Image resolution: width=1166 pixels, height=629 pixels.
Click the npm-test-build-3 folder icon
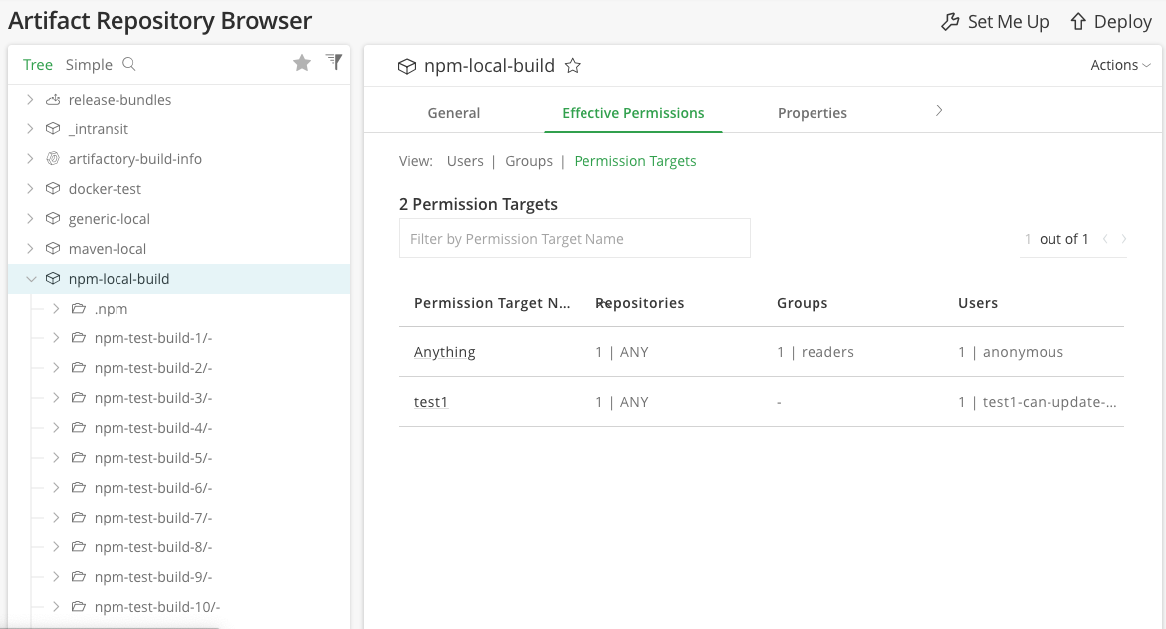point(78,397)
